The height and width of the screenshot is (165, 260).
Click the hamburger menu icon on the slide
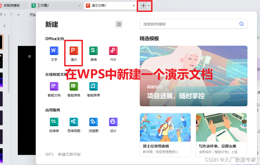[x=30, y=57]
